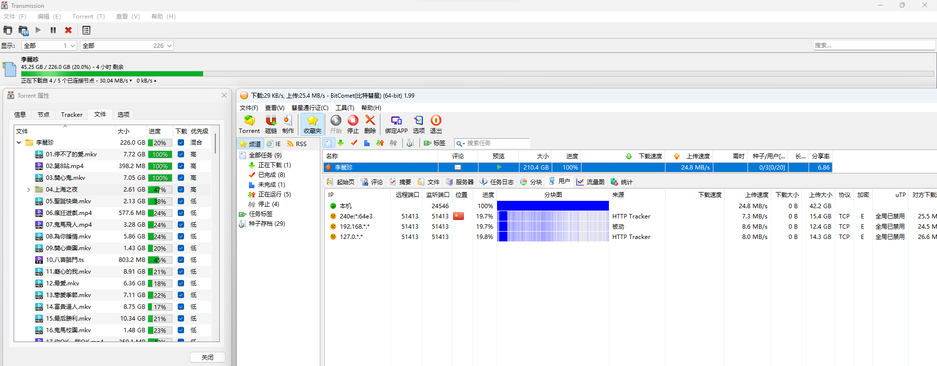937x366 pixels.
Task: Toggle download checkbox for 04.上海之夜
Action: (x=181, y=190)
